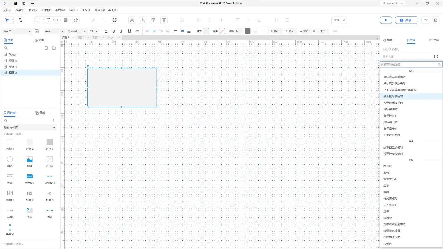The width and height of the screenshot is (443, 249).
Task: Click the Preview play button
Action: click(386, 20)
